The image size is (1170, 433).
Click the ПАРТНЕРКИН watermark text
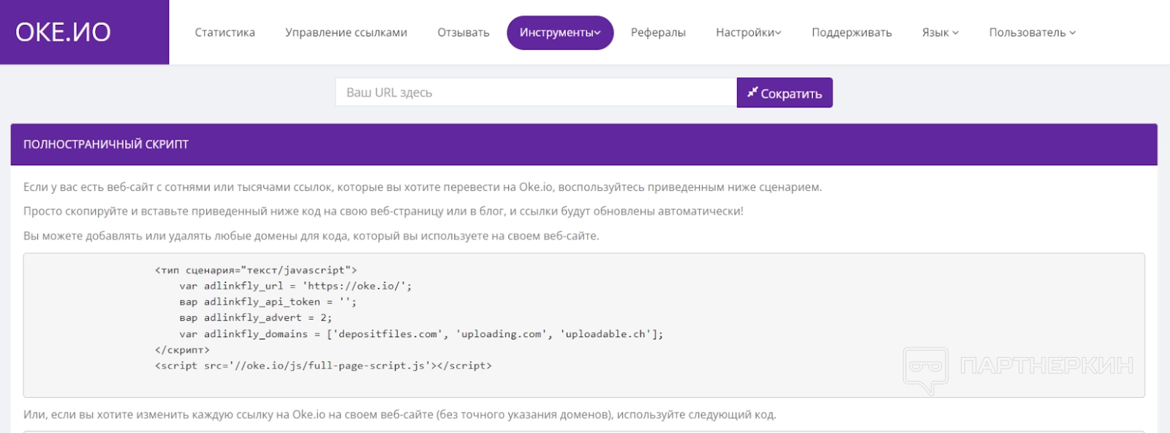(x=1046, y=366)
